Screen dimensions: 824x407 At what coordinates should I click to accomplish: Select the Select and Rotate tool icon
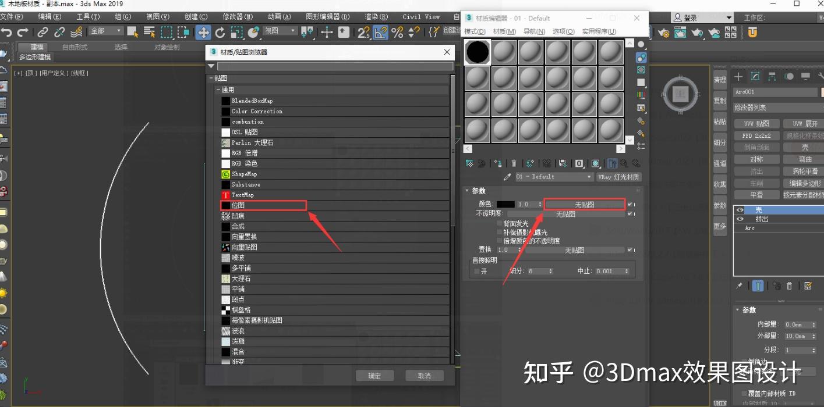click(220, 33)
